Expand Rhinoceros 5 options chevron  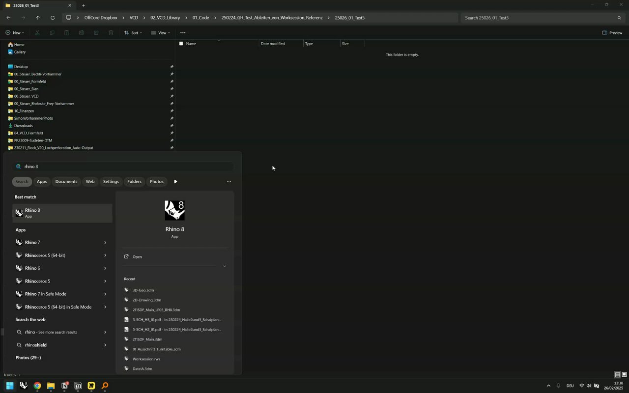[105, 281]
